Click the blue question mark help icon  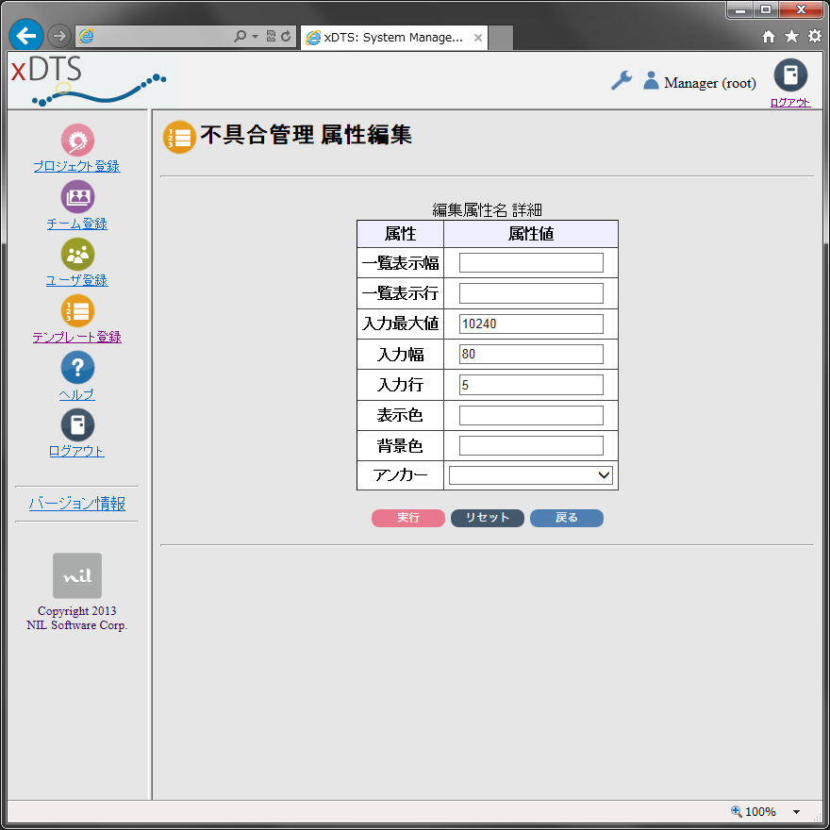77,367
